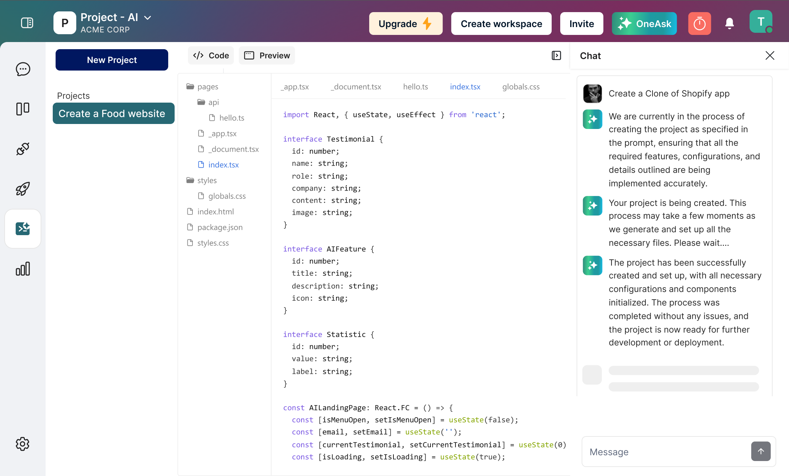Click the 'const AILandingPage' code line
The image size is (789, 476).
pyautogui.click(x=368, y=408)
